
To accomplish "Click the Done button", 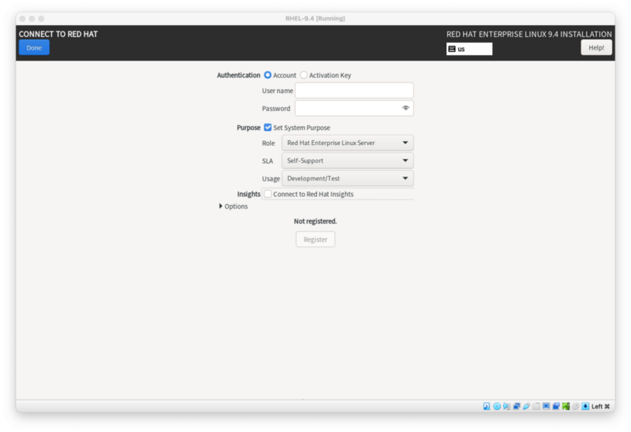I will tap(34, 47).
